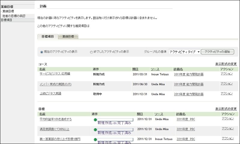Open goal 平均利益率10%を達成する

pos(55,119)
